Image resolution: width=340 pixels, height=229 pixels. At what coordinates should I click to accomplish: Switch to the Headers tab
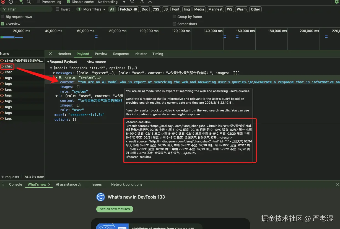[64, 54]
